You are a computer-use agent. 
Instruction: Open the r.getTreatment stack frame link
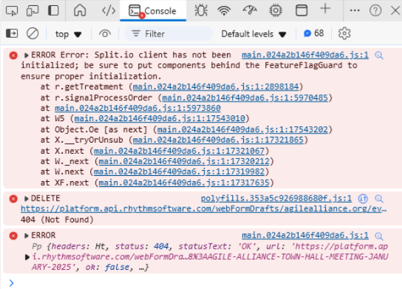216,86
